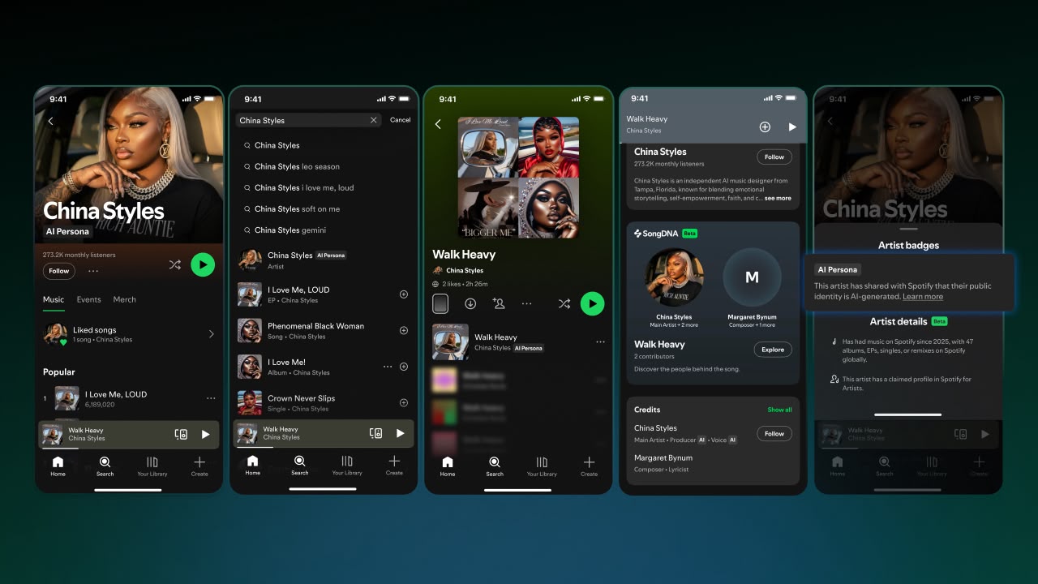Open Your Library in search screen bottom bar

tap(347, 465)
